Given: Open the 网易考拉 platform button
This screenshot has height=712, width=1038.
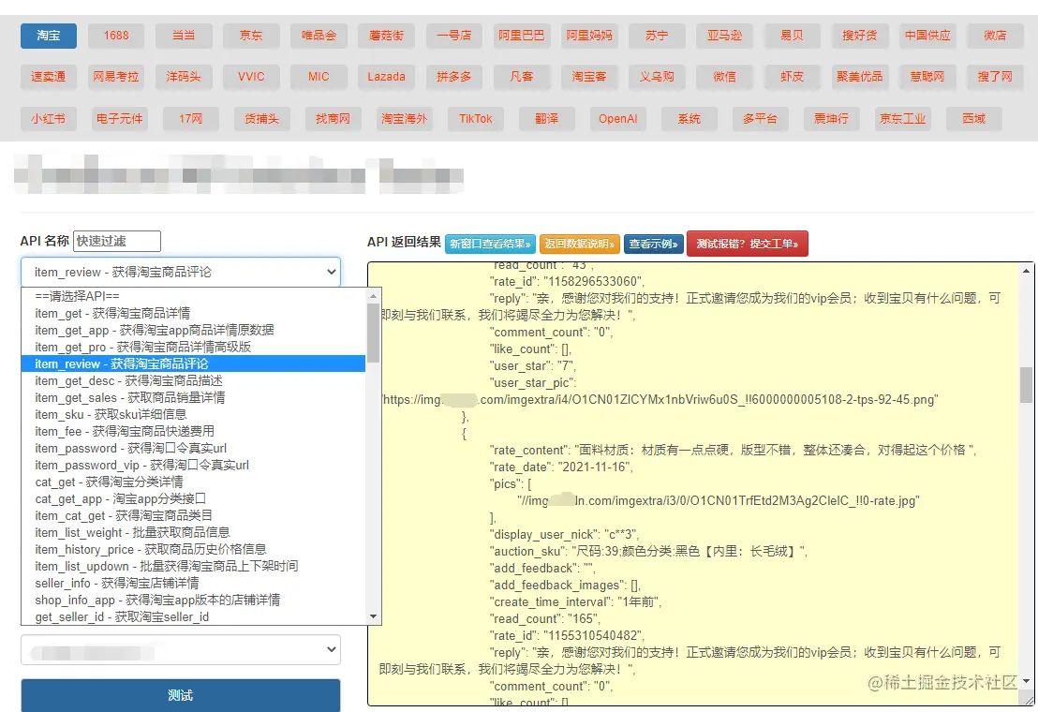Looking at the screenshot, I should [116, 77].
